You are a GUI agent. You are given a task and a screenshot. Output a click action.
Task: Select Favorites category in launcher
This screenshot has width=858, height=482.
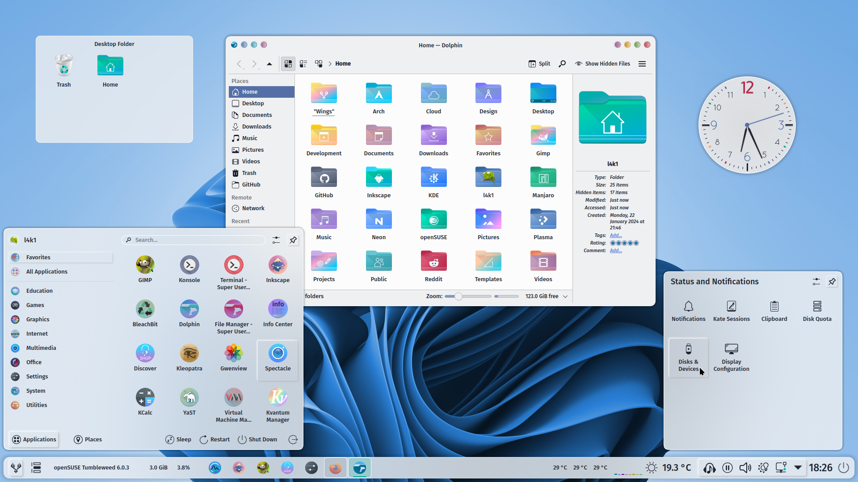[60, 258]
